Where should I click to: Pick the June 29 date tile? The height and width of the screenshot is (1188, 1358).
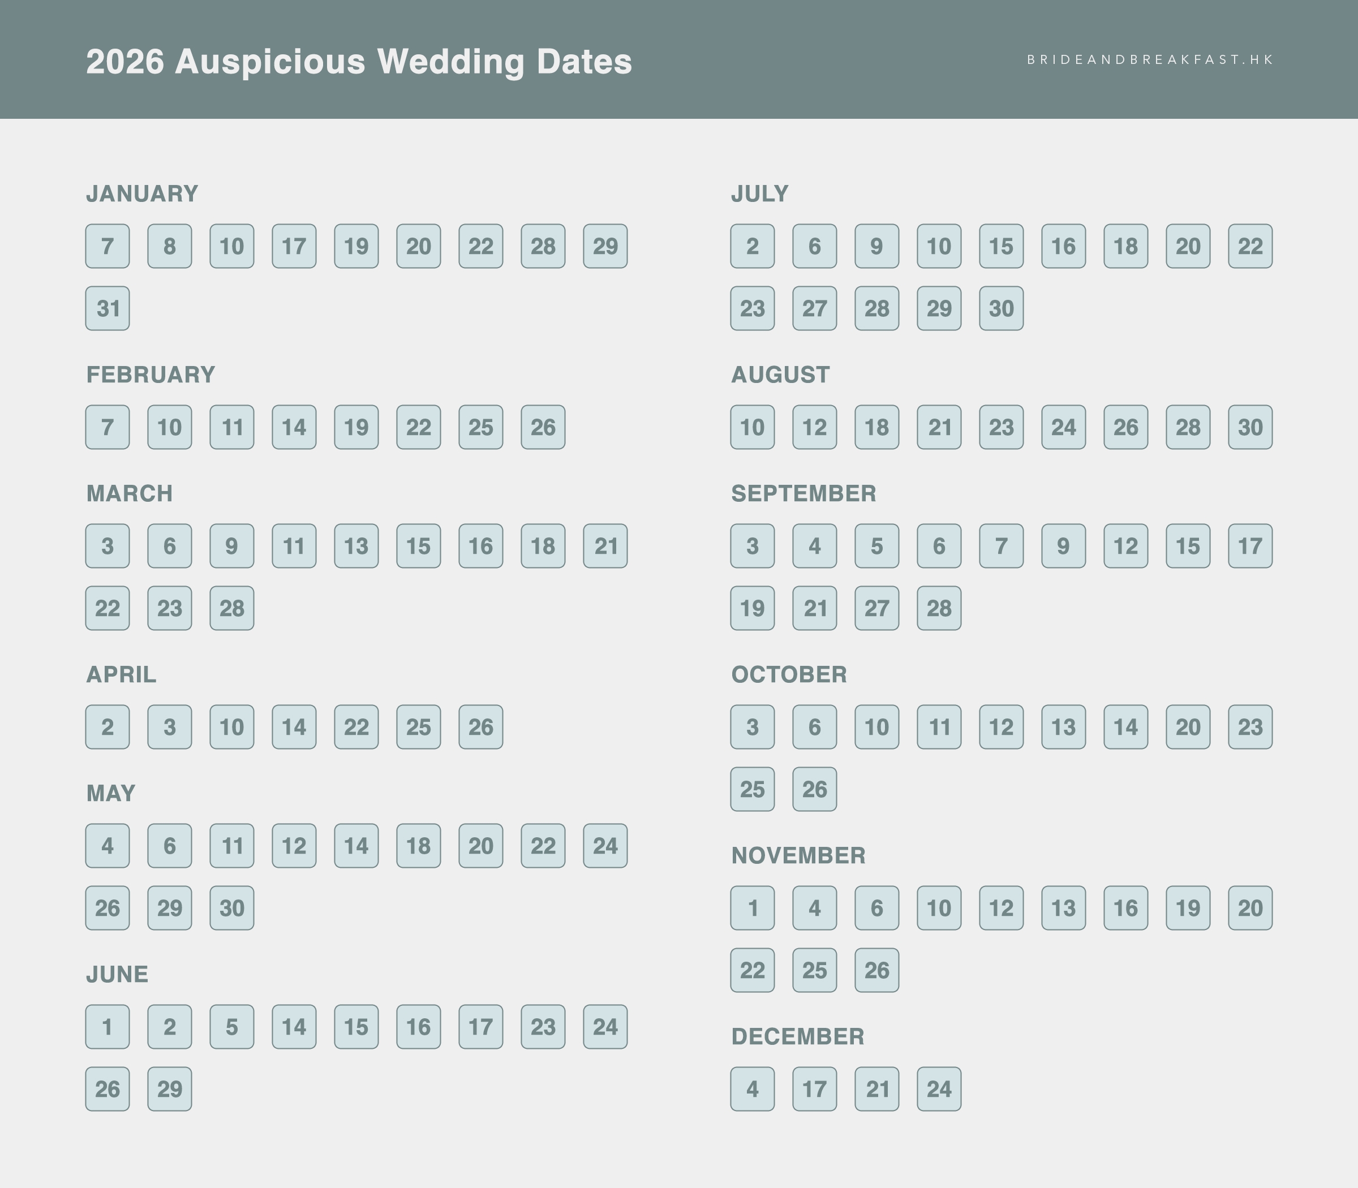click(170, 1089)
